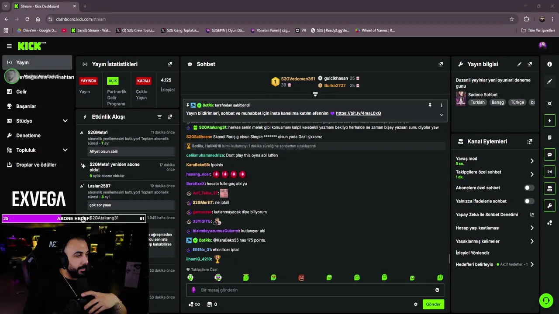559x314 pixels.
Task: Open pinned message three-dot options
Action: point(441,105)
